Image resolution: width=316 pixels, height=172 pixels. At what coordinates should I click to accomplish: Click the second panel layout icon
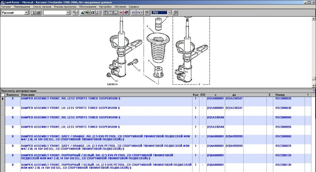[111, 13]
